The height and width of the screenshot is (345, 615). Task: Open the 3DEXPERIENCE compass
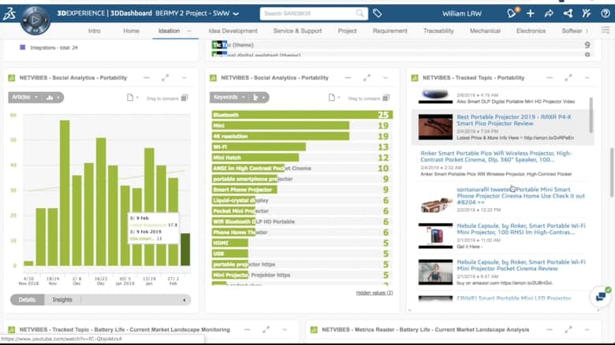click(x=35, y=20)
